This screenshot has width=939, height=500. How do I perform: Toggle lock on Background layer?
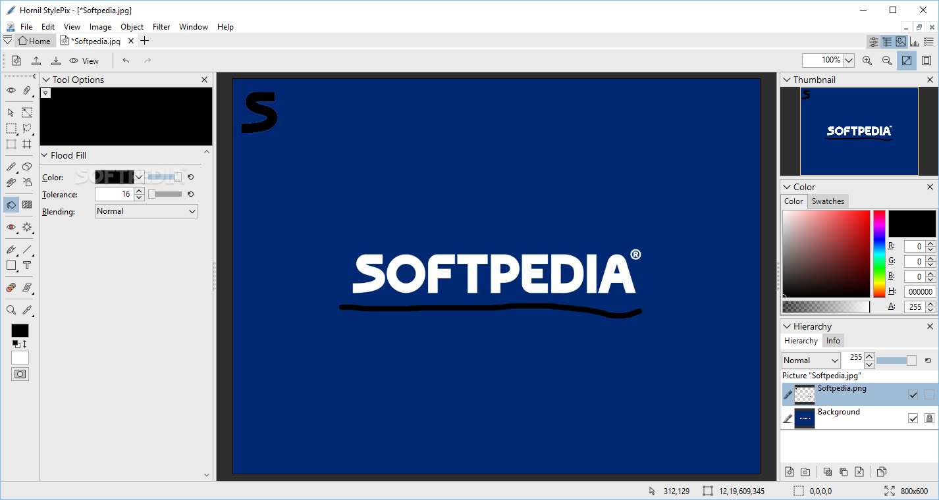929,418
